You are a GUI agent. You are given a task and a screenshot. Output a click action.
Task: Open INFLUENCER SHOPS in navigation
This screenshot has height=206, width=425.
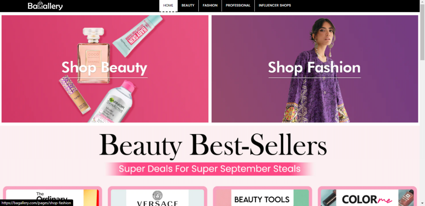[275, 6]
